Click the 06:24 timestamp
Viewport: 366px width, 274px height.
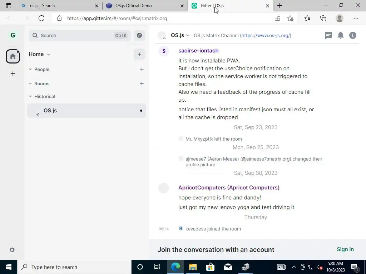coord(164,229)
